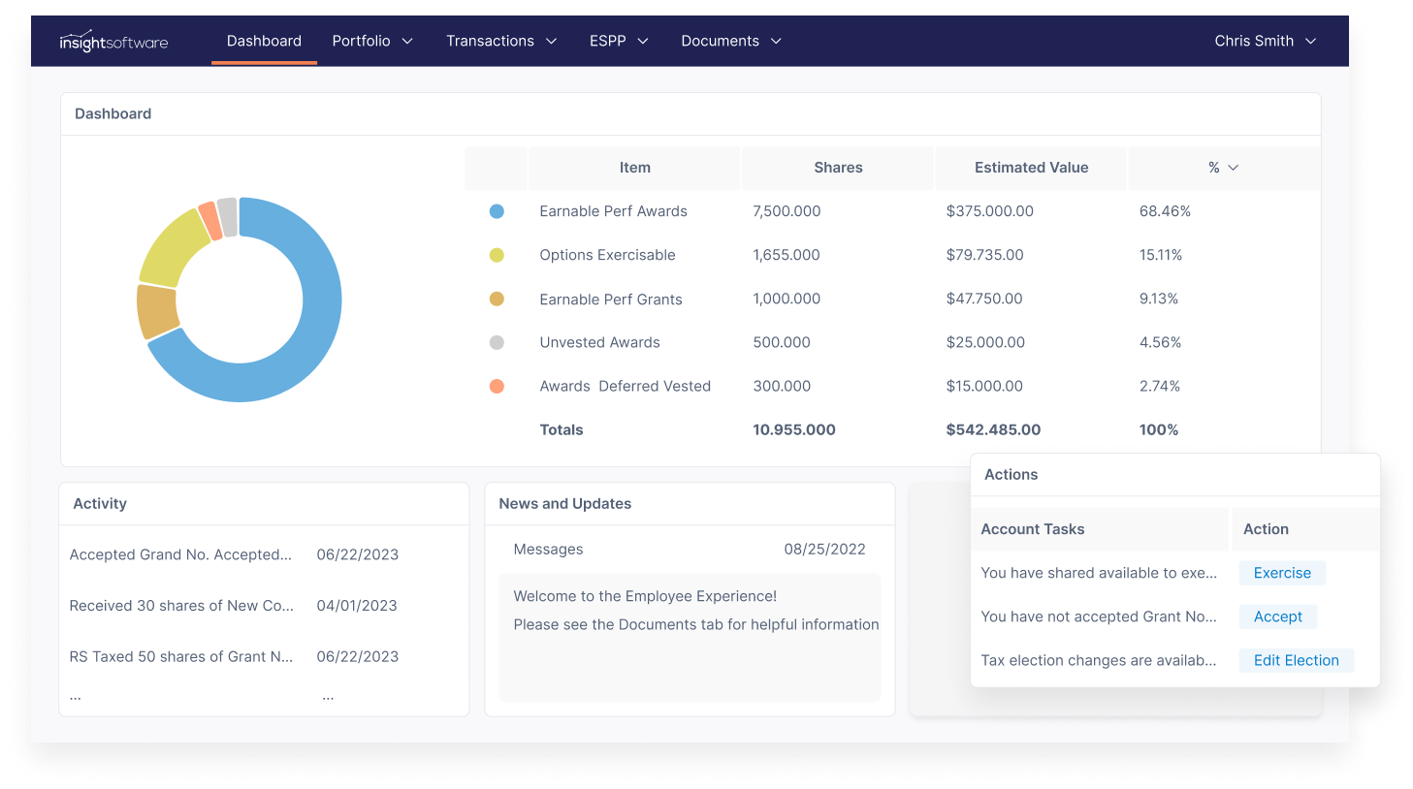Switch to the Dashboard tab

click(264, 41)
